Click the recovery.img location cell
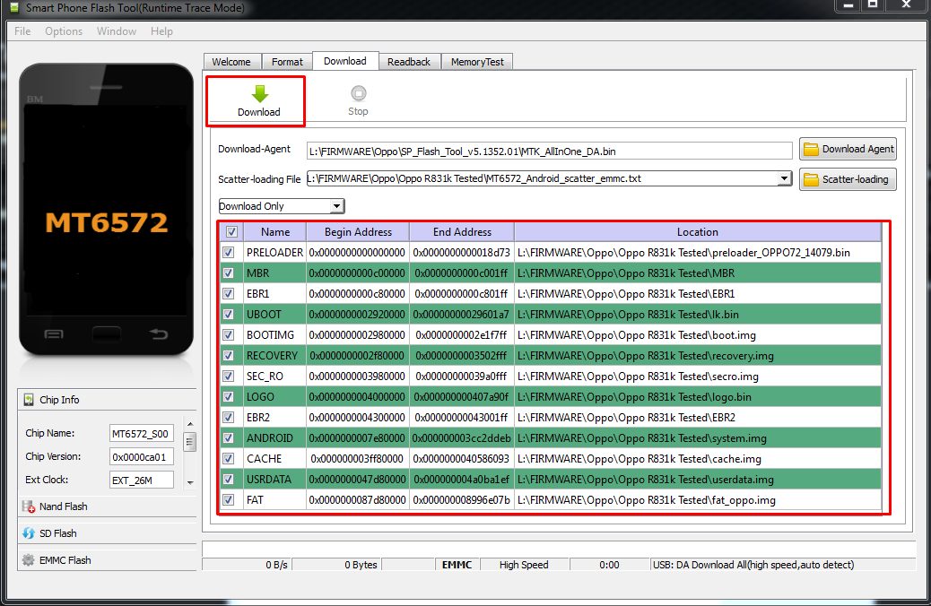Viewport: 931px width, 606px height. pos(698,356)
